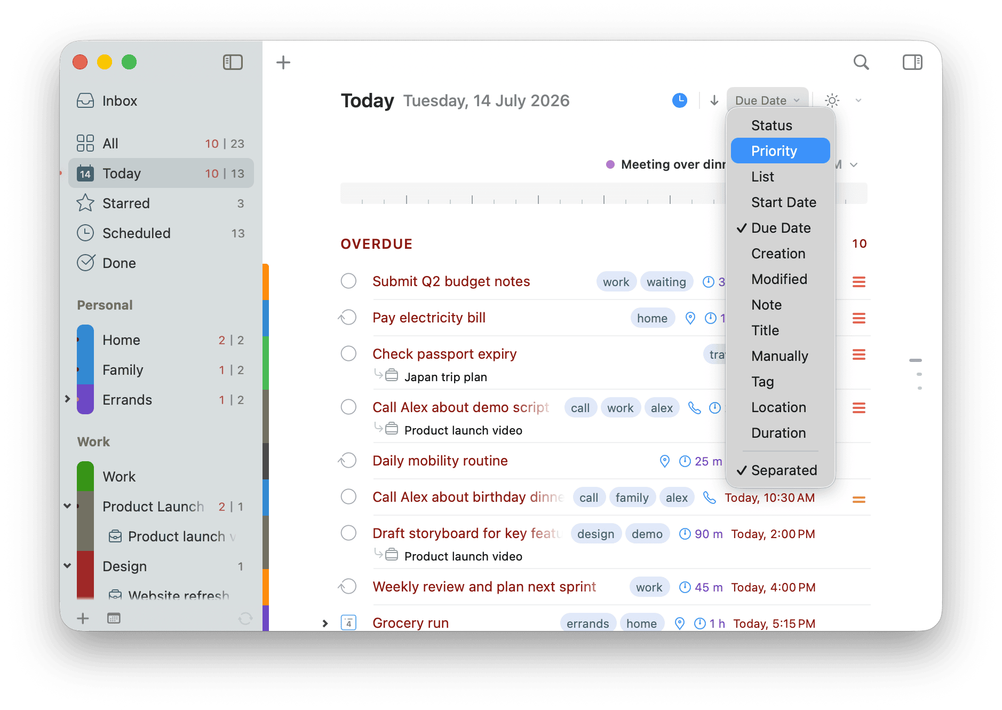Add new list with the sidebar plus icon
Screen dimensions: 1002x710
pyautogui.click(x=83, y=618)
